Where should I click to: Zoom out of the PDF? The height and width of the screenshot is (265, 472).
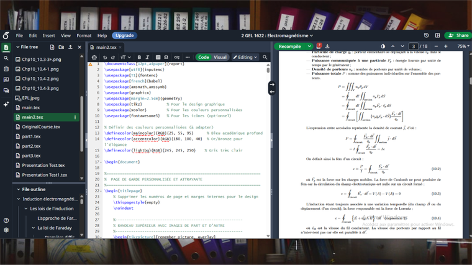pos(436,47)
